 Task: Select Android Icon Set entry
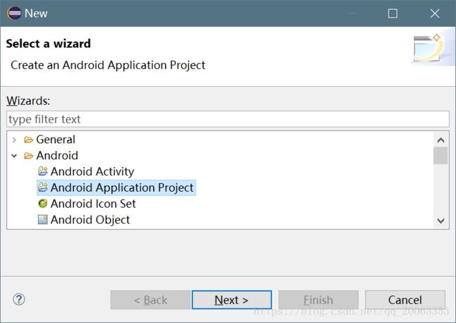point(93,204)
